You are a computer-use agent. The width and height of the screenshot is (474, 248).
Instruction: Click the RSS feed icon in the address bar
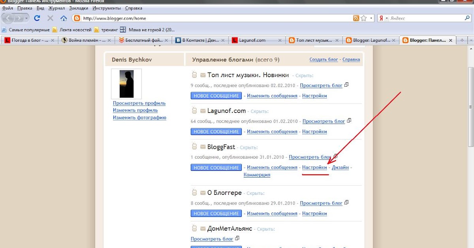[356, 18]
